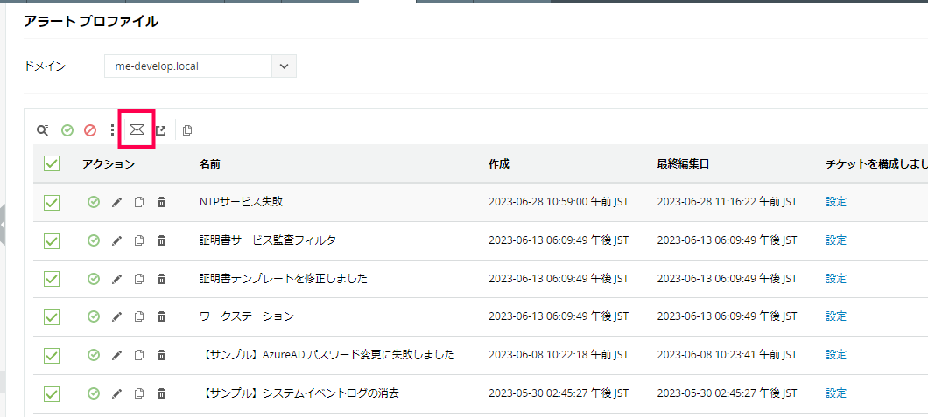Click the me-develop.local domain field
928x417 pixels.
pos(188,66)
